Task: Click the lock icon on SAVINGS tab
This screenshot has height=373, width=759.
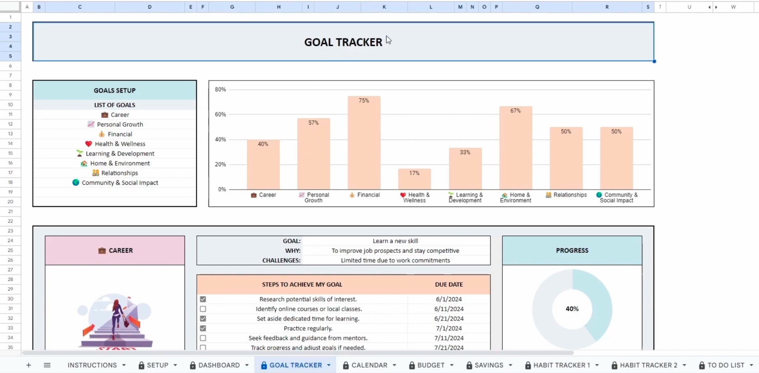Action: click(469, 365)
